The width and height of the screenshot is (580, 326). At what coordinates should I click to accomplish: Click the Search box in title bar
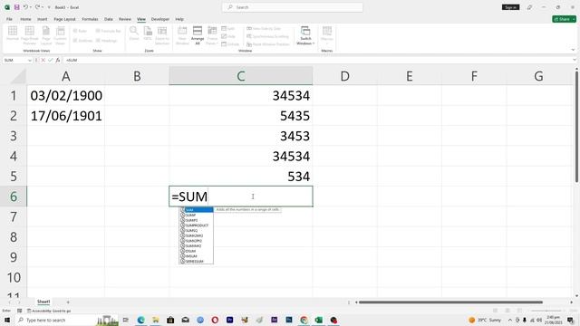[x=292, y=7]
